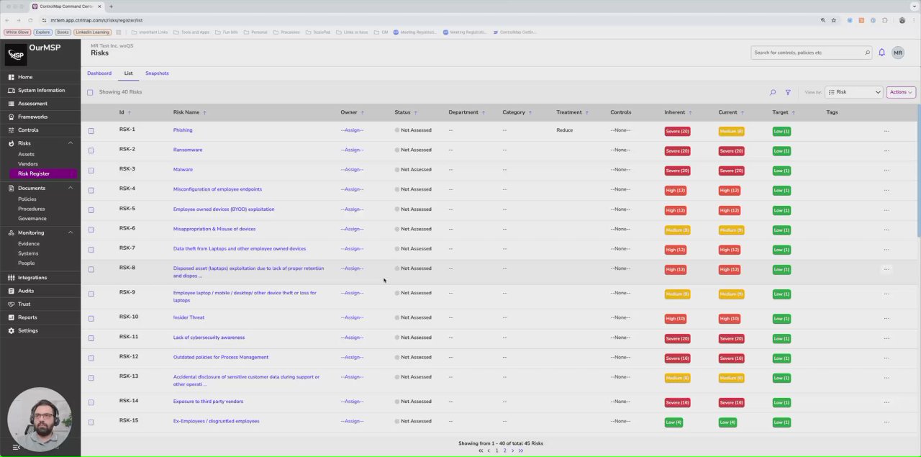Check the RSK-3 Malware row checkbox
The image size is (921, 457).
point(91,171)
